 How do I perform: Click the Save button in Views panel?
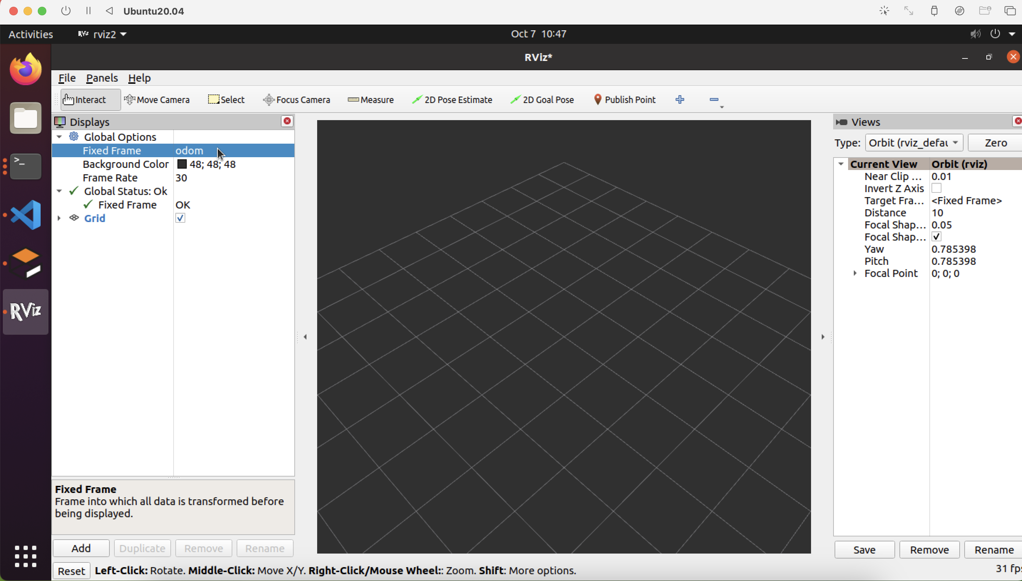[864, 549]
